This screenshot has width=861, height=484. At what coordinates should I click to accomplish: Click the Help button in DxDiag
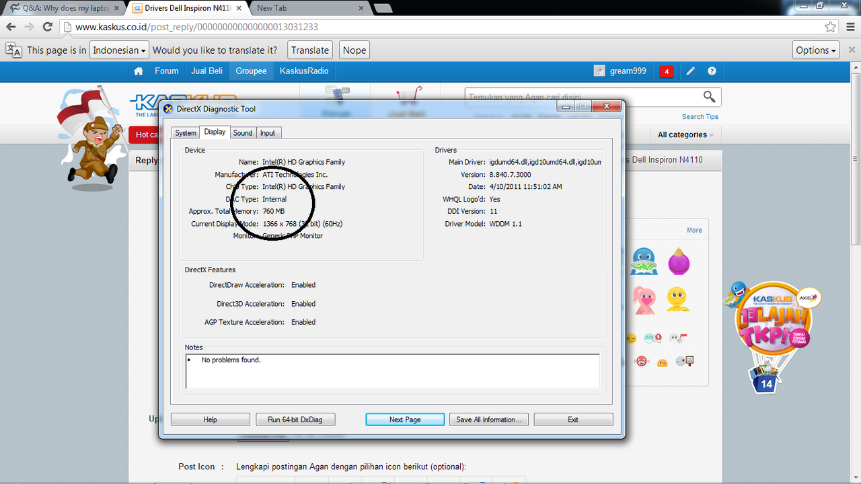coord(210,419)
